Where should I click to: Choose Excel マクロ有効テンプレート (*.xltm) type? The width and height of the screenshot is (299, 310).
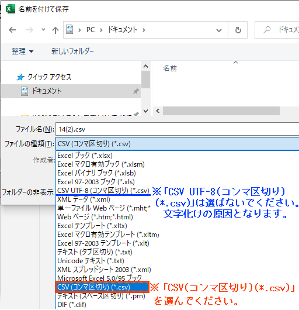(108, 235)
